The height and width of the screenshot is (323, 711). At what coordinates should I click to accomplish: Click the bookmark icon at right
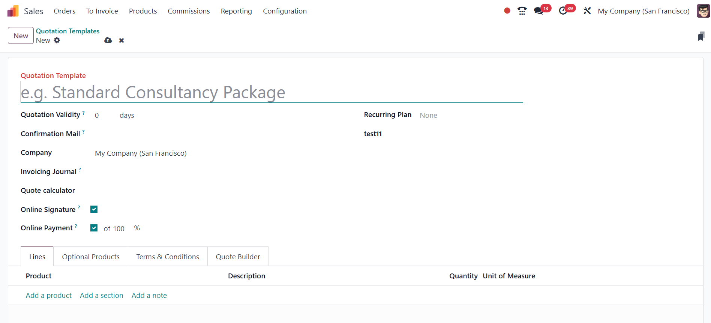701,36
